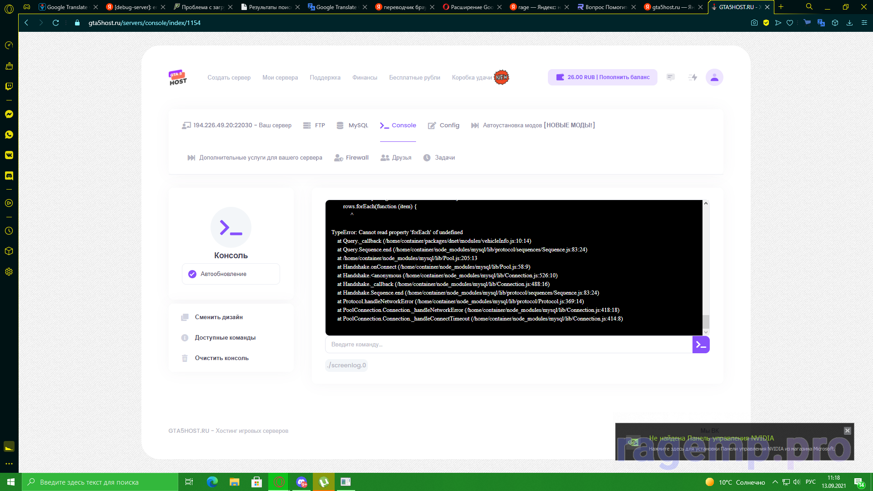Viewport: 873px width, 491px height.
Task: Click Сменить дизайн option
Action: point(219,317)
